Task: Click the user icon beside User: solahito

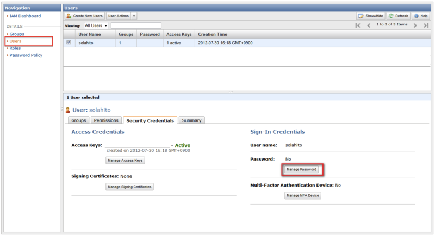Action: pyautogui.click(x=67, y=110)
